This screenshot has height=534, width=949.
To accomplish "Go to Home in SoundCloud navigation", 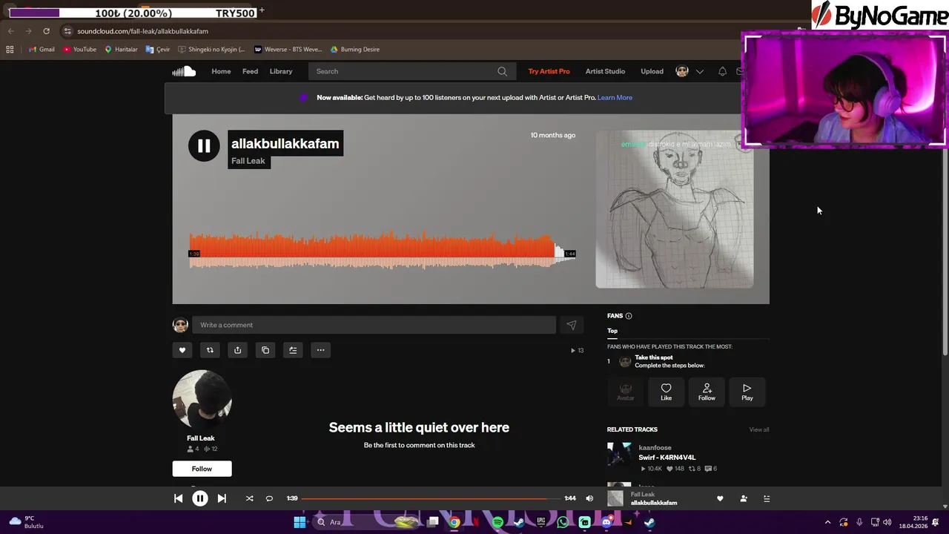I will (221, 71).
